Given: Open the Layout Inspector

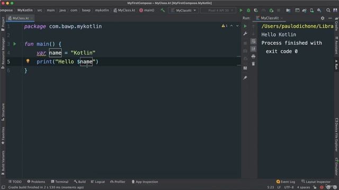Looking at the screenshot, I should click(316, 182).
